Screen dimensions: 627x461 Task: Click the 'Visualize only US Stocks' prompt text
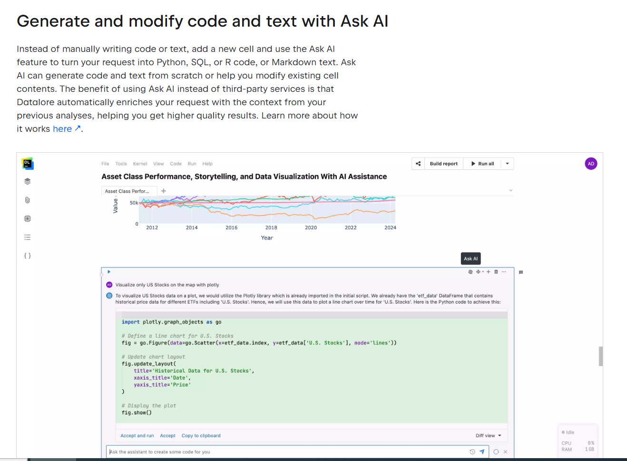pyautogui.click(x=167, y=285)
